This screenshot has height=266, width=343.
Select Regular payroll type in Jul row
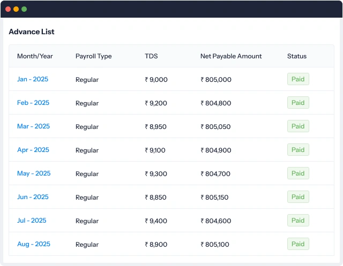tap(87, 222)
